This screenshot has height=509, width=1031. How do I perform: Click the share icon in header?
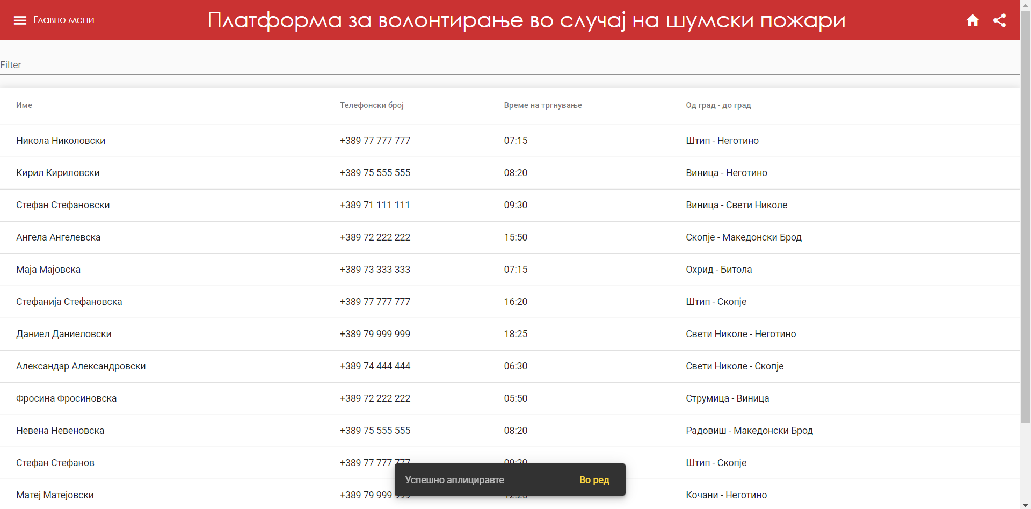click(1000, 20)
